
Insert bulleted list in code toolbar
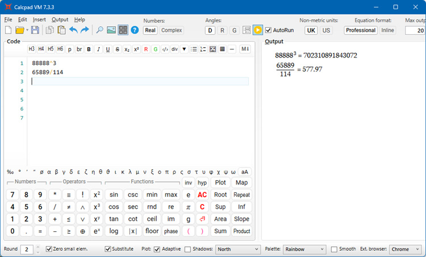tap(194, 49)
